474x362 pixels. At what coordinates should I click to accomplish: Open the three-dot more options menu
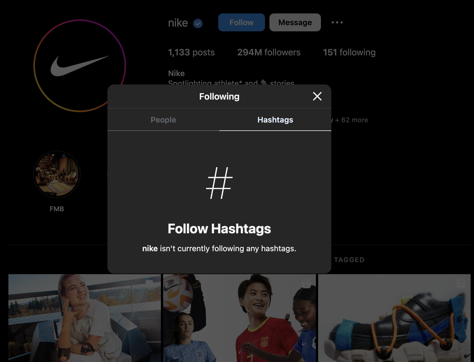pos(337,22)
